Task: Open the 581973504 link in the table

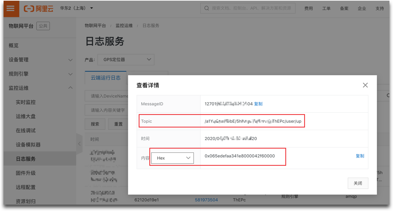Action: tap(206, 200)
